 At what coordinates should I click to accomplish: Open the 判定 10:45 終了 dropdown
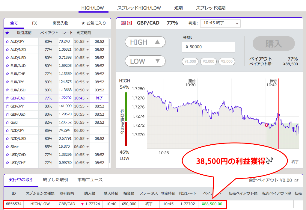[x=220, y=23]
